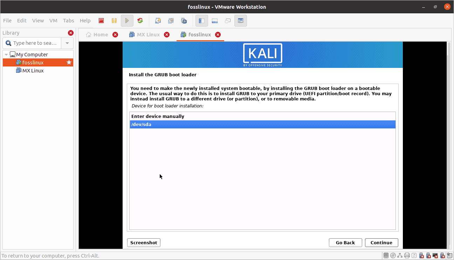This screenshot has width=454, height=260.
Task: Open the Tabs menu
Action: point(69,21)
